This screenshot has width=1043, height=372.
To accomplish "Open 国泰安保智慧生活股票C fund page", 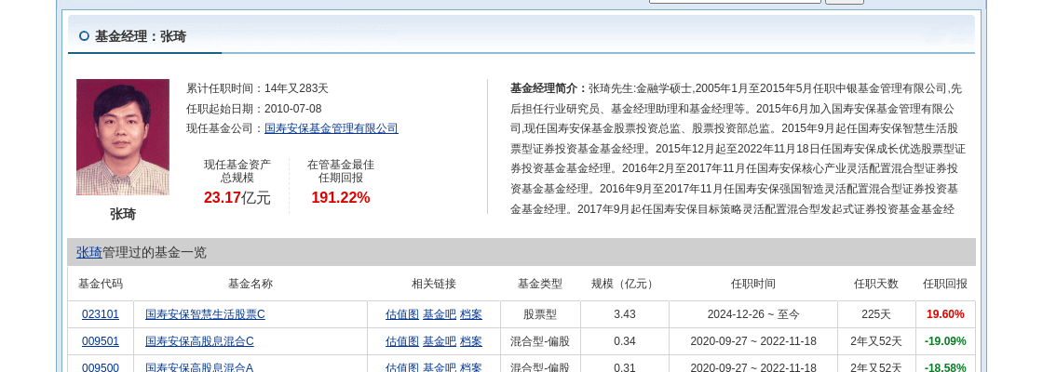I will point(205,314).
